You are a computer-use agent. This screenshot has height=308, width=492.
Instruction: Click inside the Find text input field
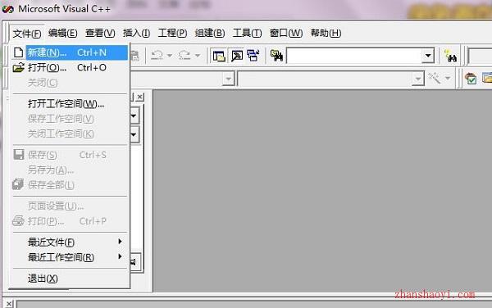click(354, 56)
